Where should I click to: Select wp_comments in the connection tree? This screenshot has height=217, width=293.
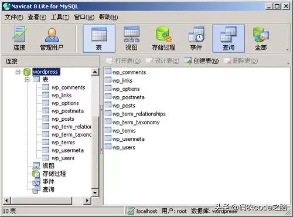[68, 87]
